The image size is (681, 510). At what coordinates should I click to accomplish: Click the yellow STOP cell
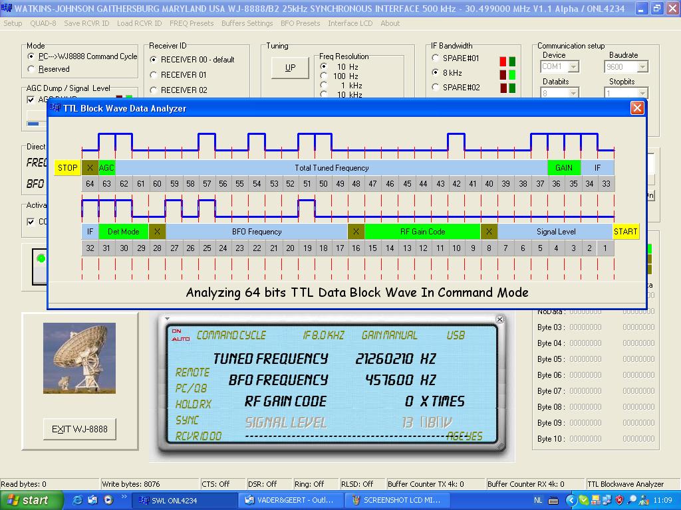click(68, 168)
